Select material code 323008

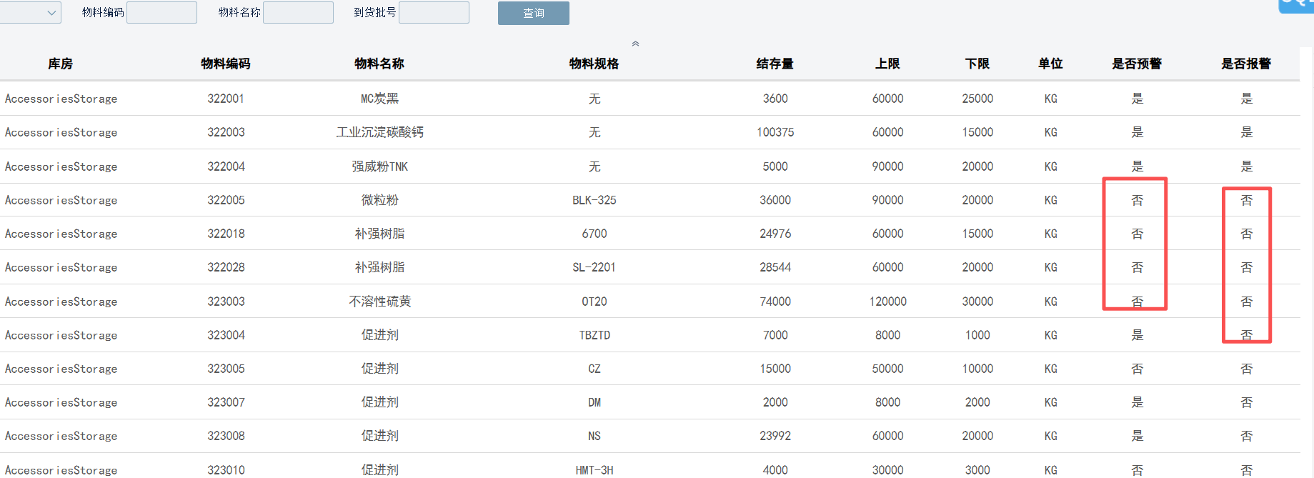tap(226, 436)
